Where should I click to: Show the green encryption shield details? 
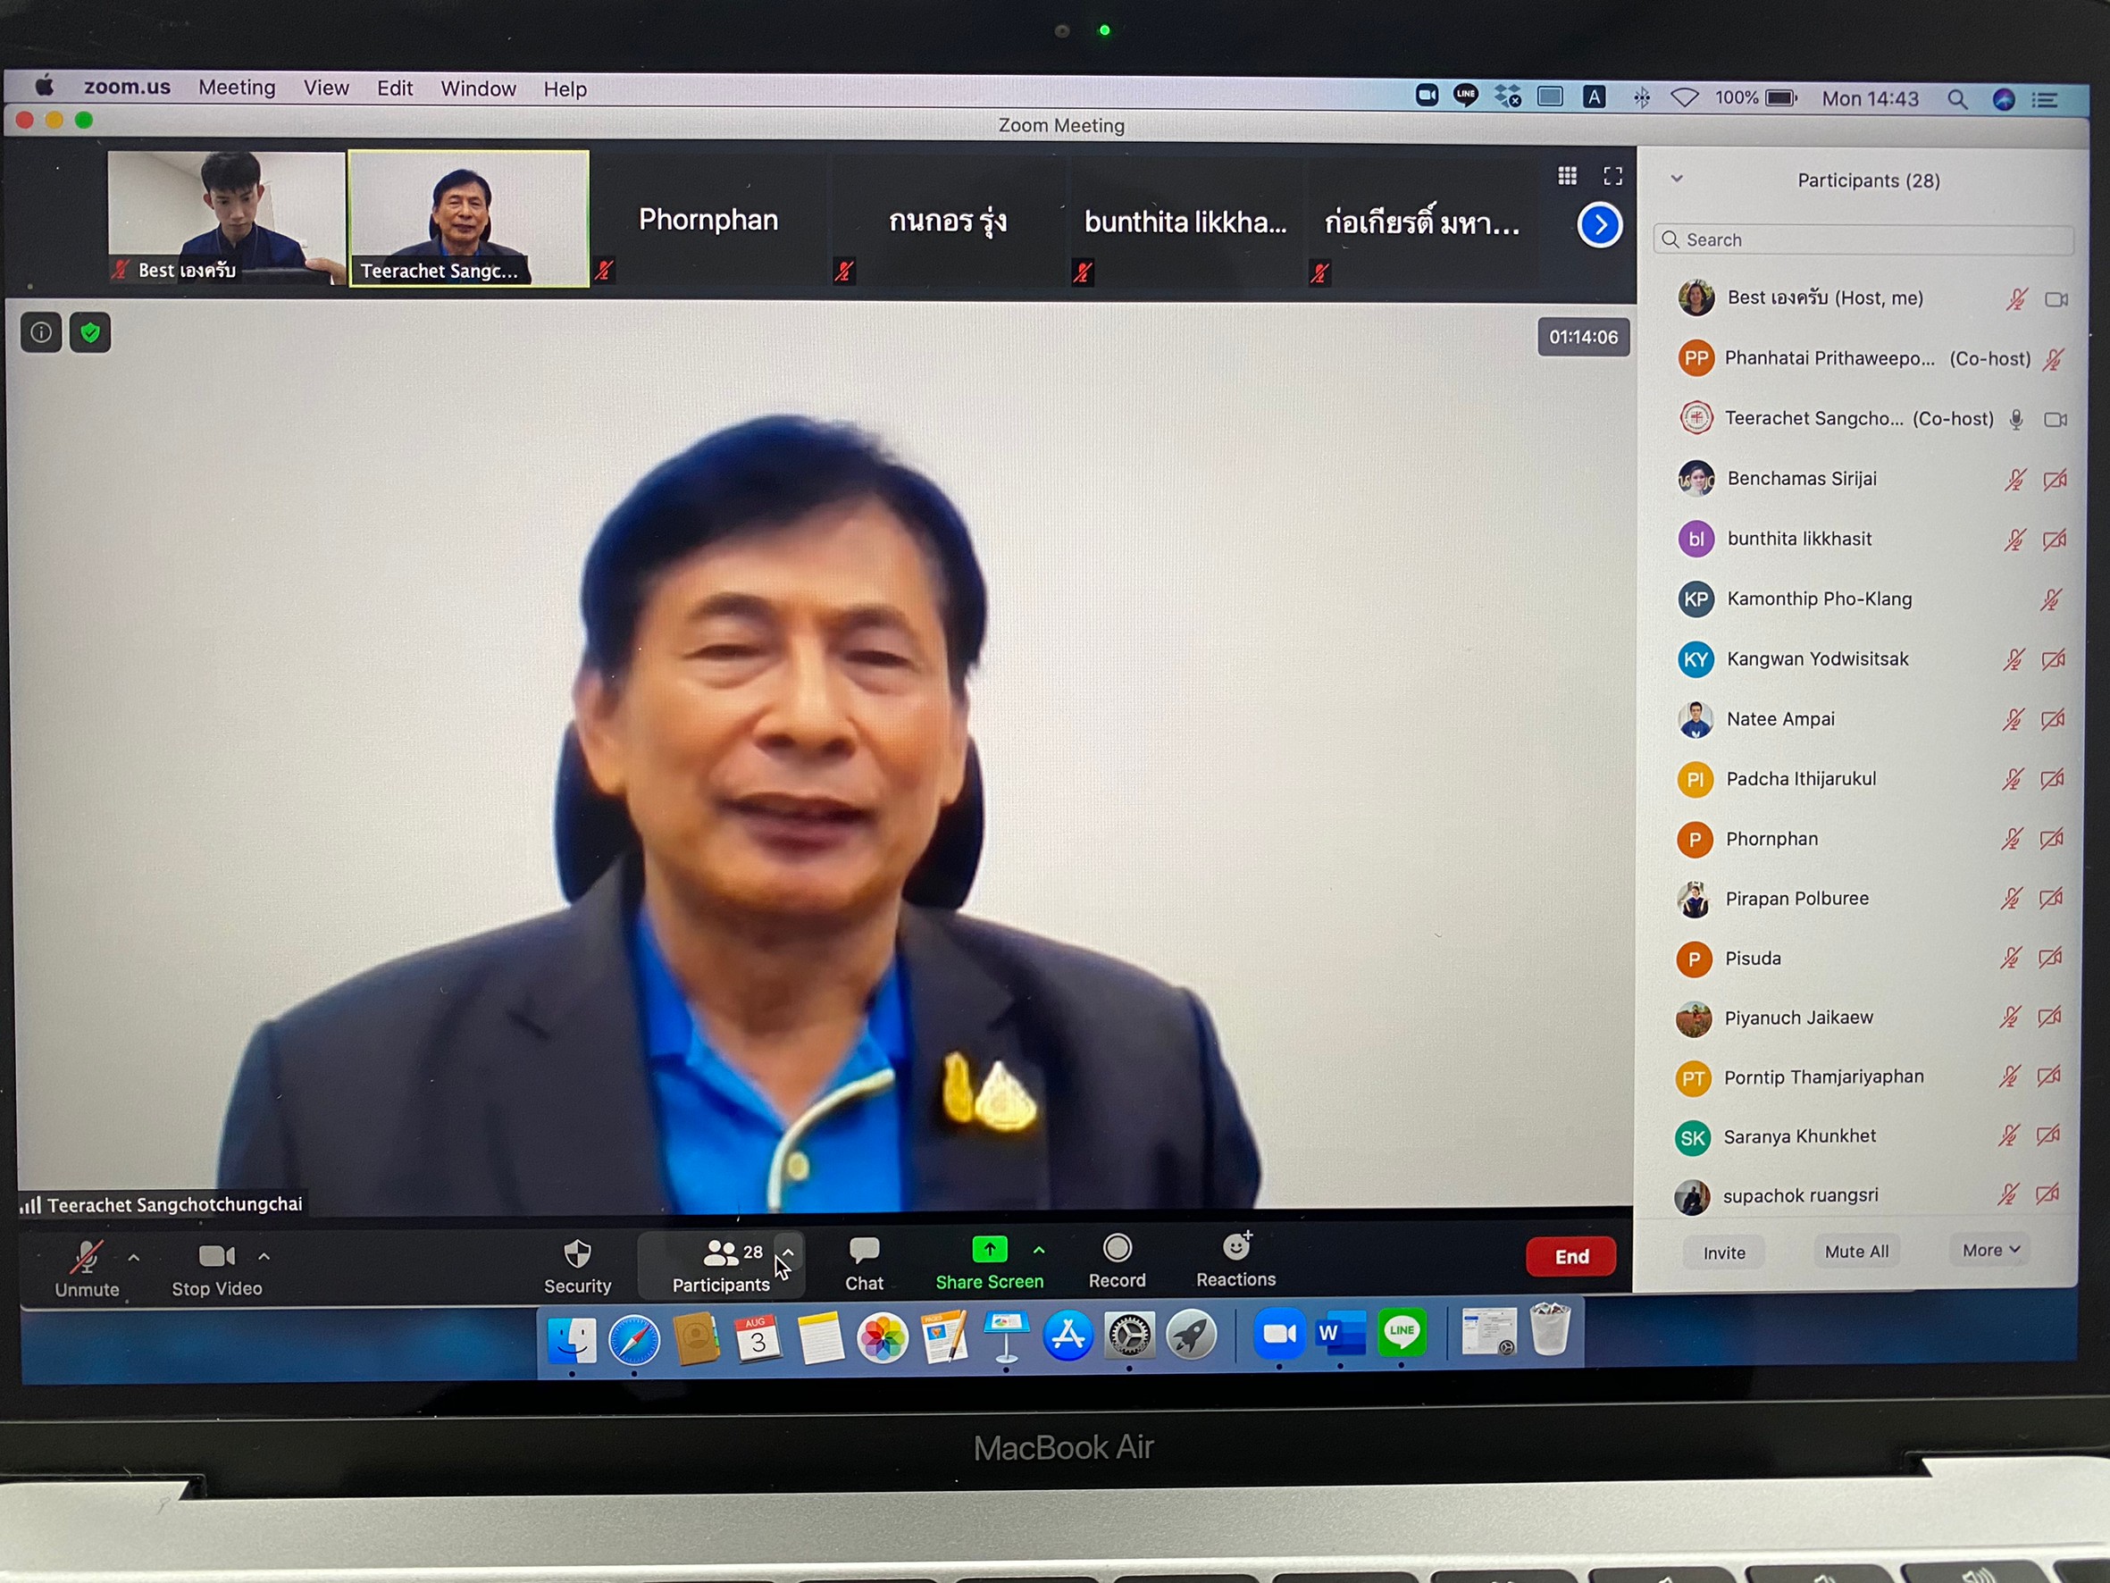pos(90,333)
